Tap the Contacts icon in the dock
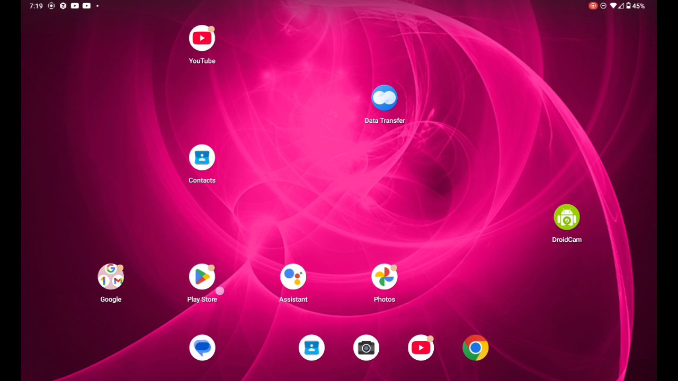This screenshot has width=678, height=381. [x=311, y=348]
